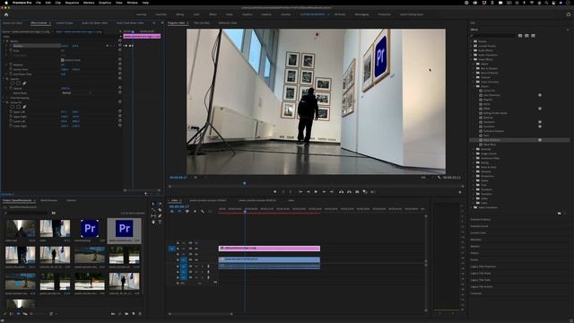Step back one frame in Program monitor

pyautogui.click(x=309, y=191)
